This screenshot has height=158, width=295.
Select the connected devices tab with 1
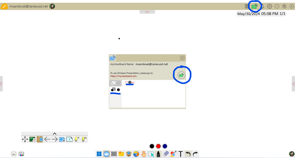coord(115,90)
